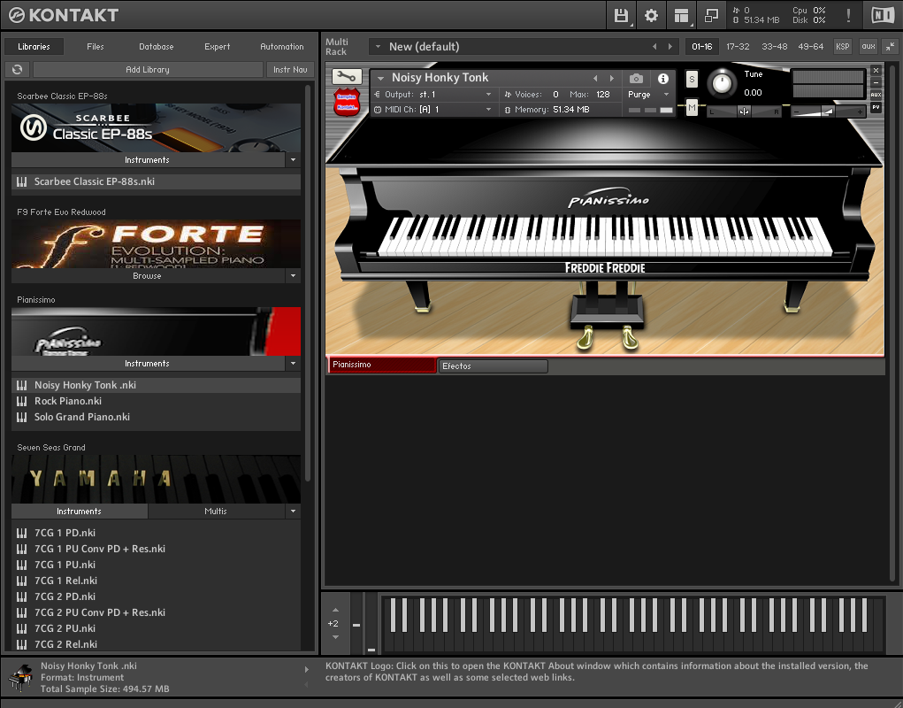
Task: Open Scarbee Classic EP-88s library options arrow
Action: click(293, 160)
